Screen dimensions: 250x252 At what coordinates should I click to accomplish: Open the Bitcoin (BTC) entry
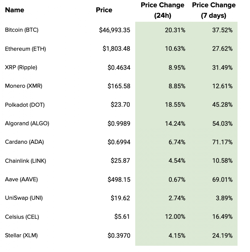click(22, 30)
